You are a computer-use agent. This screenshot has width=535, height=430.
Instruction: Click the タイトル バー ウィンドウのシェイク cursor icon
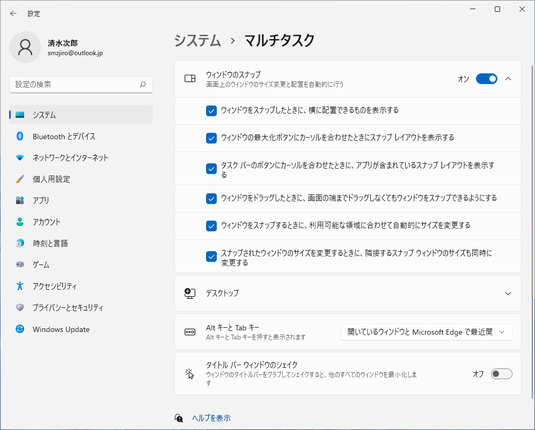click(x=189, y=374)
